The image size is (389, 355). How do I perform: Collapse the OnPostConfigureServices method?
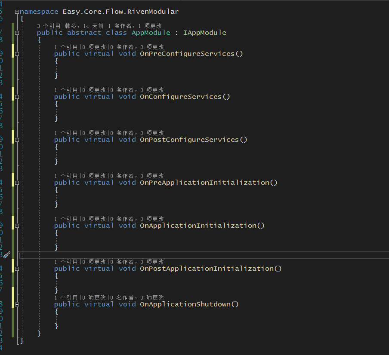tap(17, 140)
